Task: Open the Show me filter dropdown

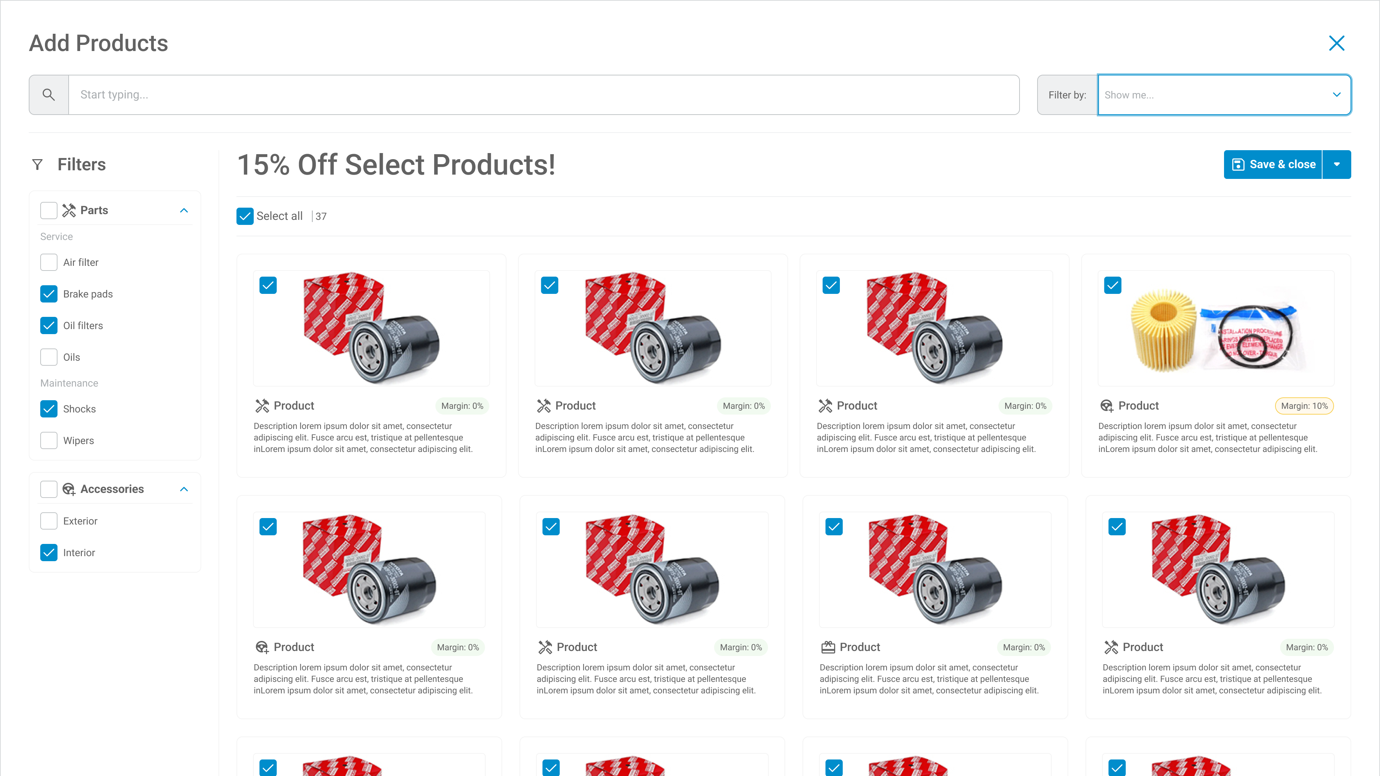Action: (1224, 95)
